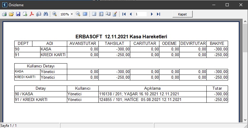Click the scrollbar down arrow
This screenshot has height=128, width=248.
click(245, 120)
